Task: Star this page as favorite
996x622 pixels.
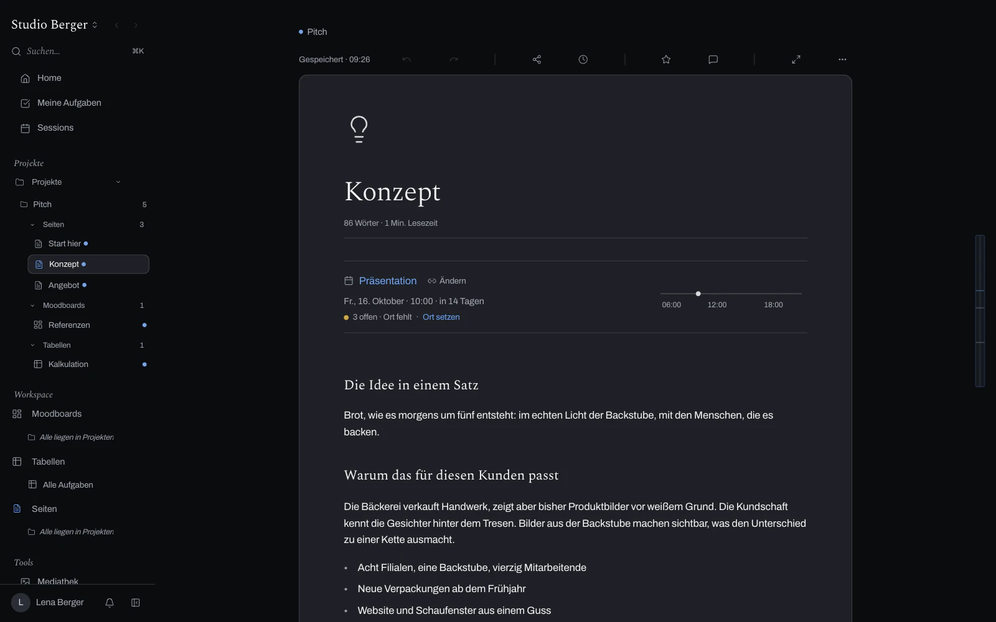Action: pos(666,60)
